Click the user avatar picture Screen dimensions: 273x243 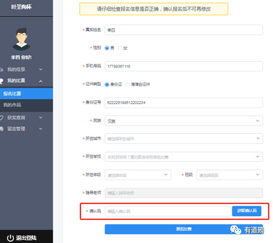(22, 39)
